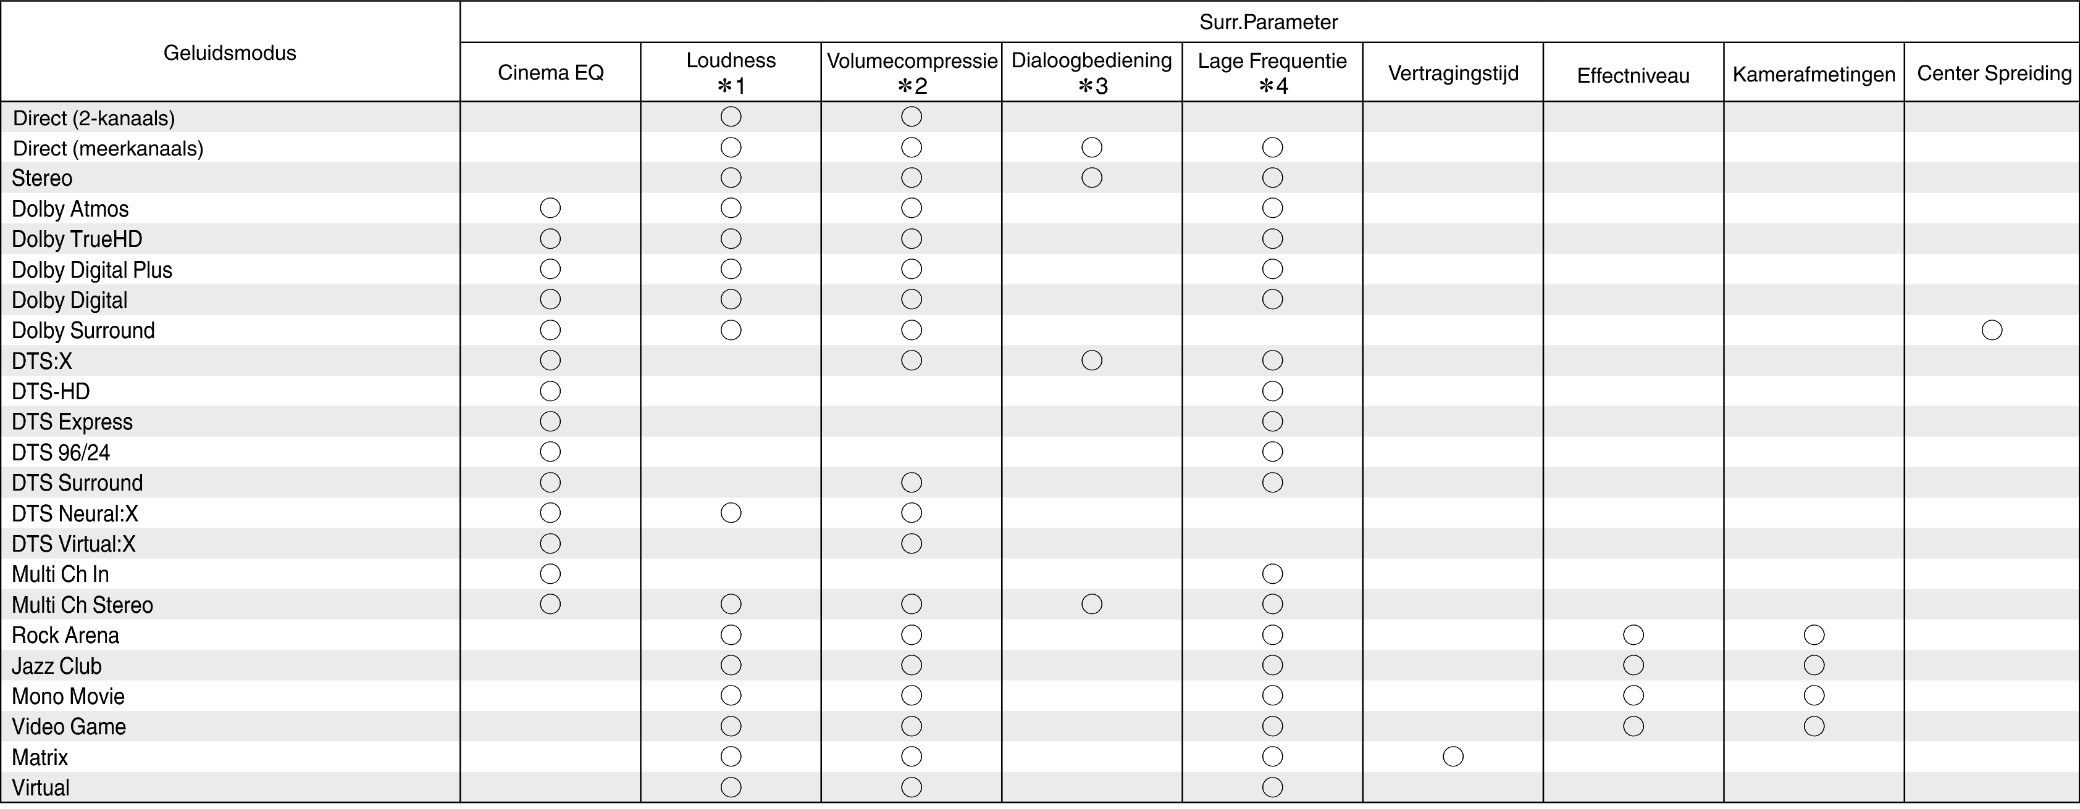Select the Vertragingstijd column header

coord(1453,73)
